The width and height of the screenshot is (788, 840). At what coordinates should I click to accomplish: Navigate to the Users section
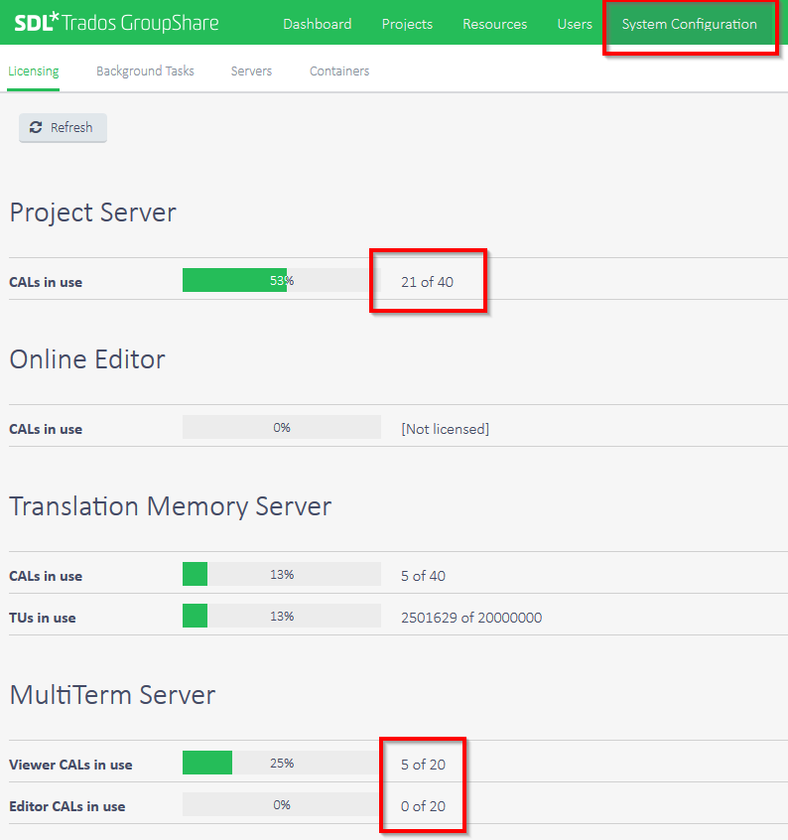pyautogui.click(x=575, y=24)
